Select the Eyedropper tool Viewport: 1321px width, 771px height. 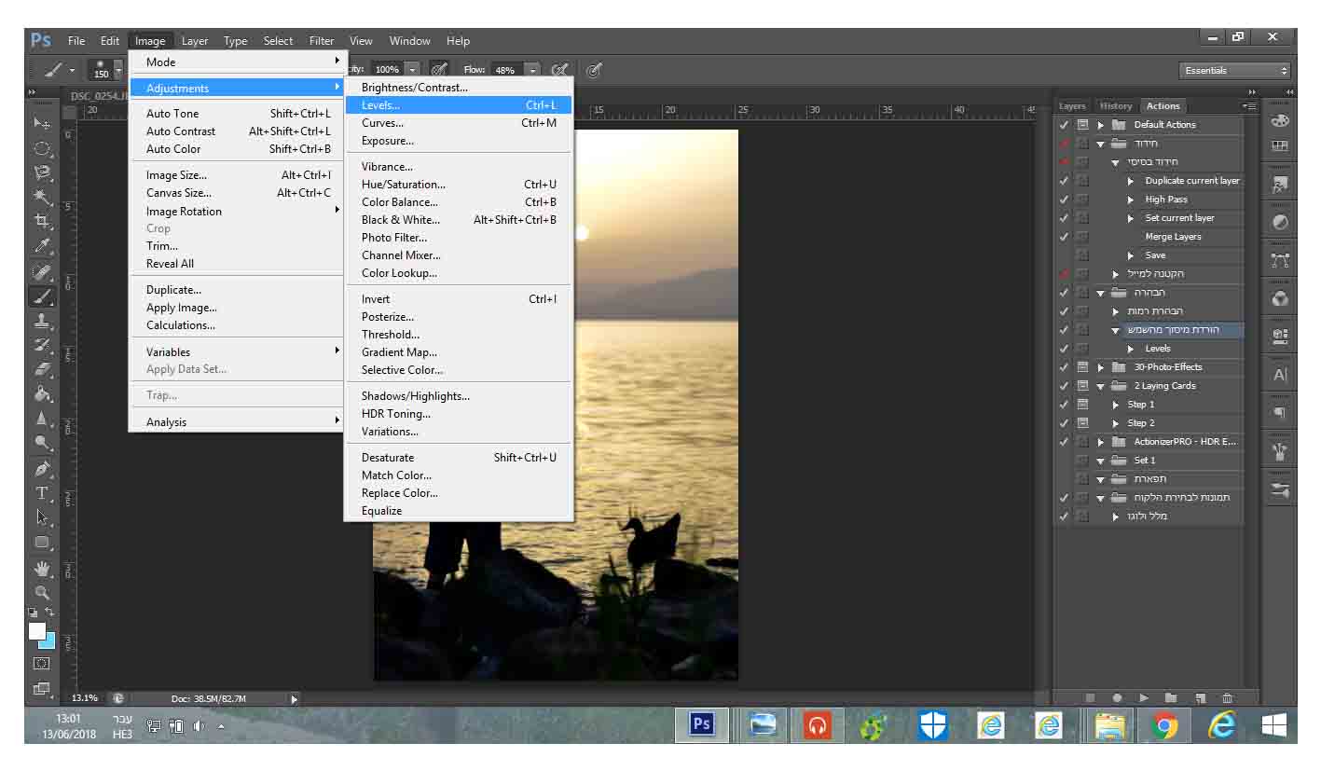point(42,247)
